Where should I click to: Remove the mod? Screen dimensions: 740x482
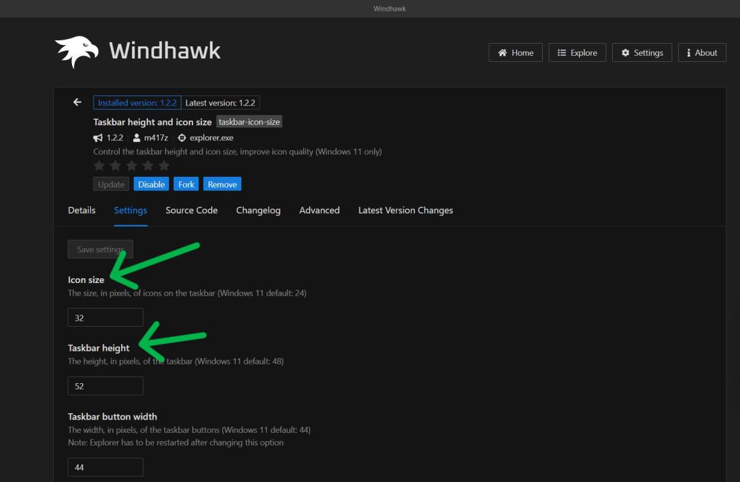(222, 184)
